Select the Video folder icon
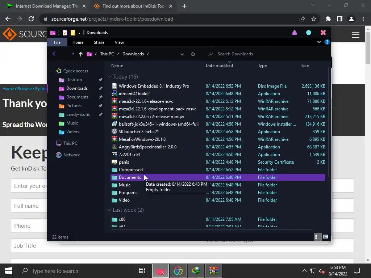Image resolution: width=371 pixels, height=278 pixels. point(114,200)
